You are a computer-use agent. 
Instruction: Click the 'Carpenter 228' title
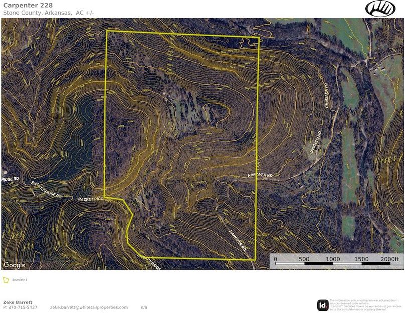pyautogui.click(x=28, y=5)
